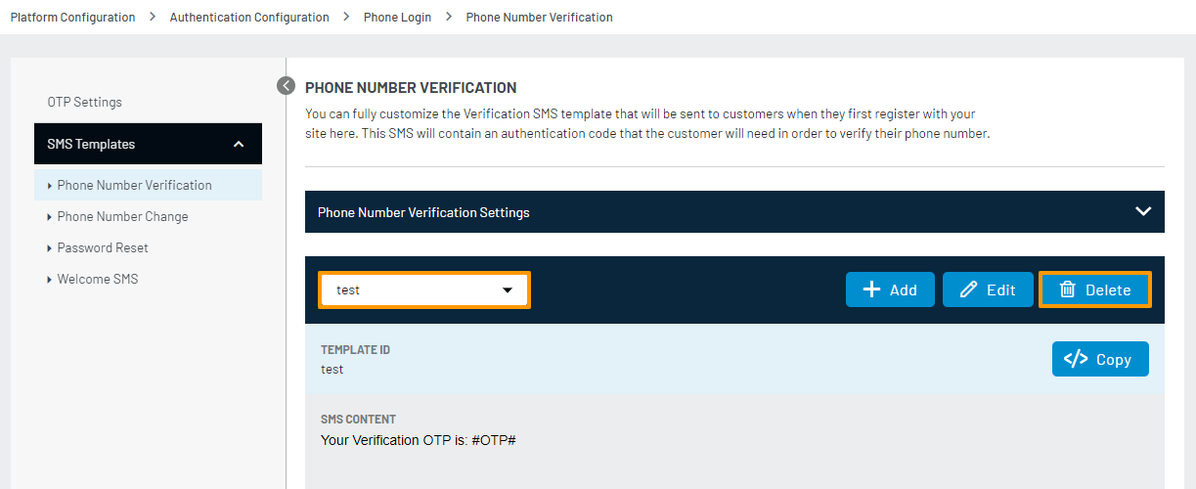Click the trash can icon on Delete
1196x489 pixels.
(1068, 289)
